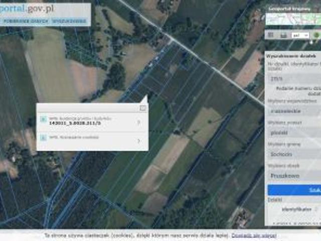Click the green round icon in toolbar
The width and height of the screenshot is (321, 241).
(x=316, y=35)
